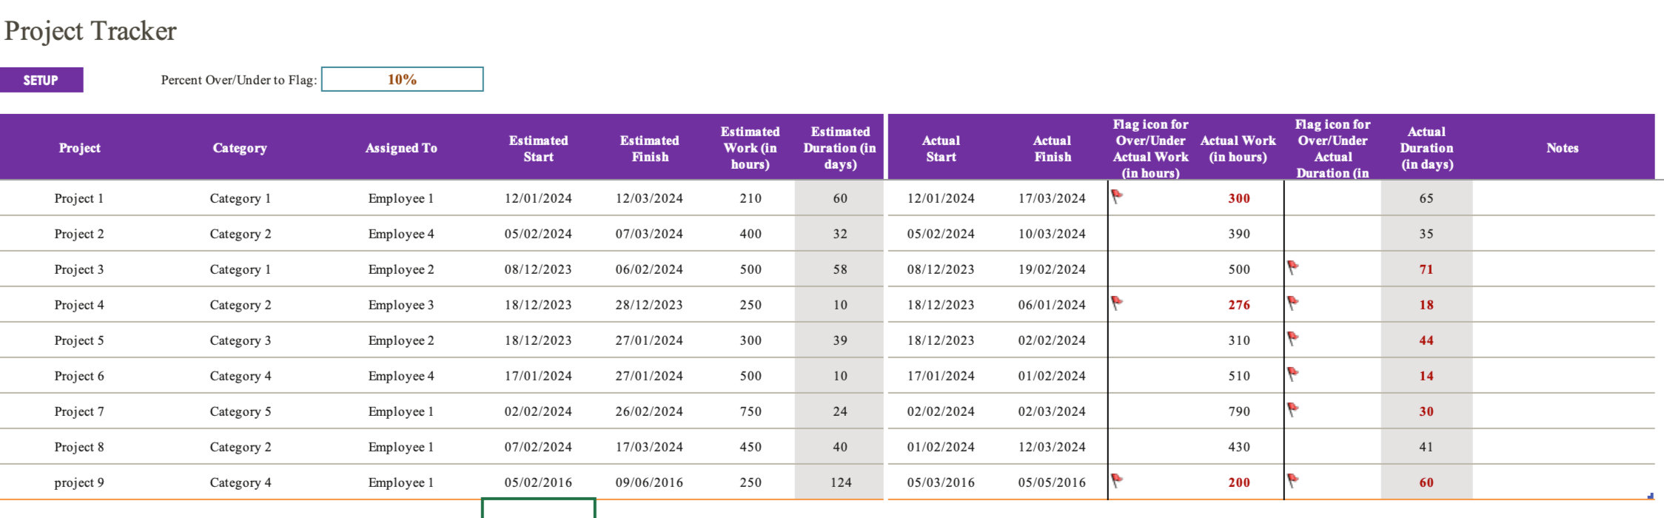Select Employee 2 cell in Project 3 row

(401, 269)
